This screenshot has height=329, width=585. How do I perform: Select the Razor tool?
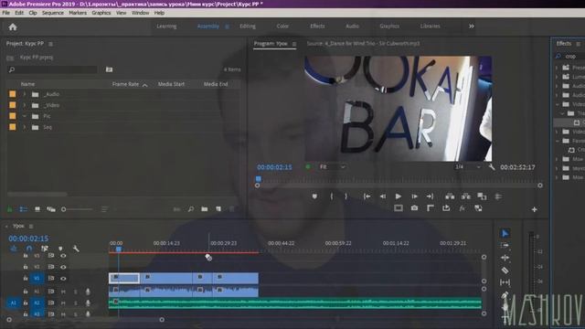point(505,271)
